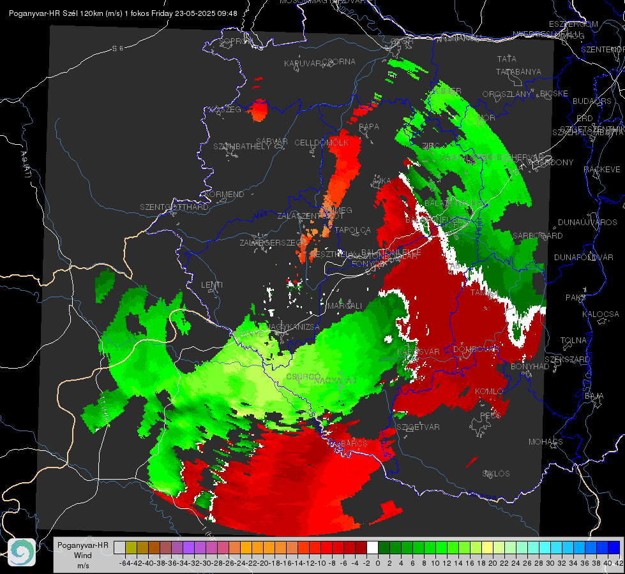Click the TATA city label
Screen dimensions: 625x574
pyautogui.click(x=507, y=59)
